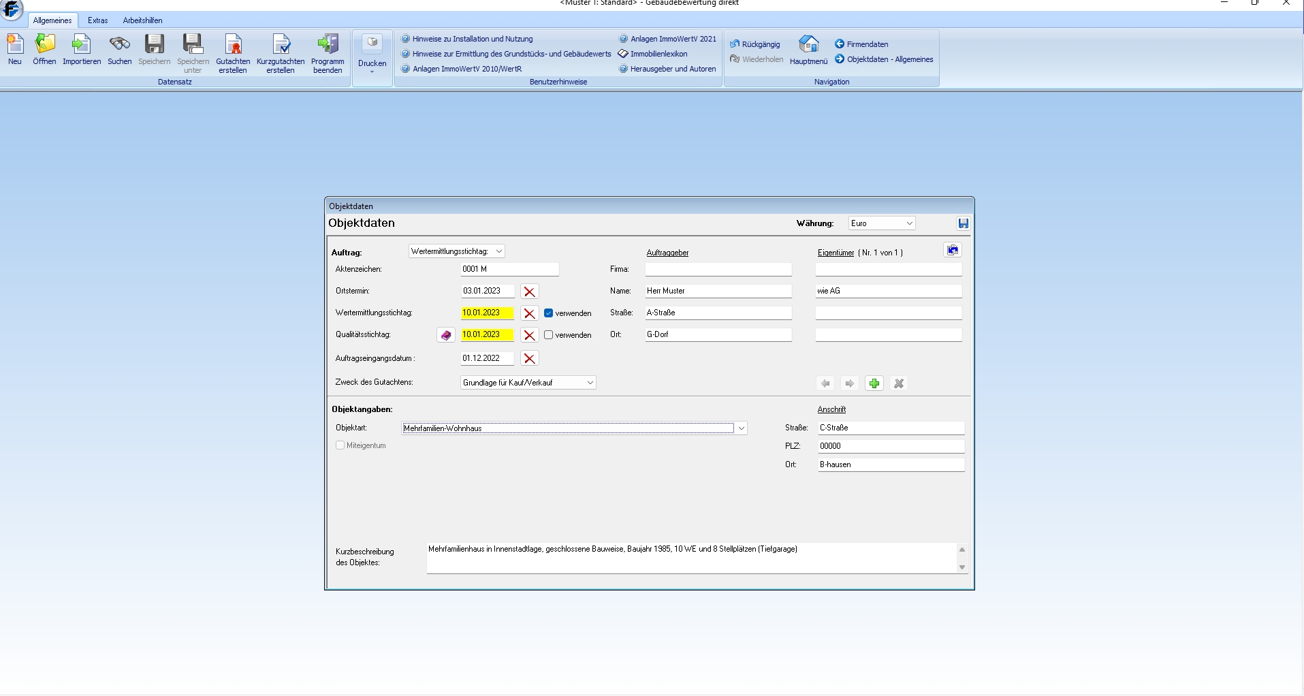Click the Aktenzeichen input field
The image size is (1304, 696).
[x=509, y=269]
